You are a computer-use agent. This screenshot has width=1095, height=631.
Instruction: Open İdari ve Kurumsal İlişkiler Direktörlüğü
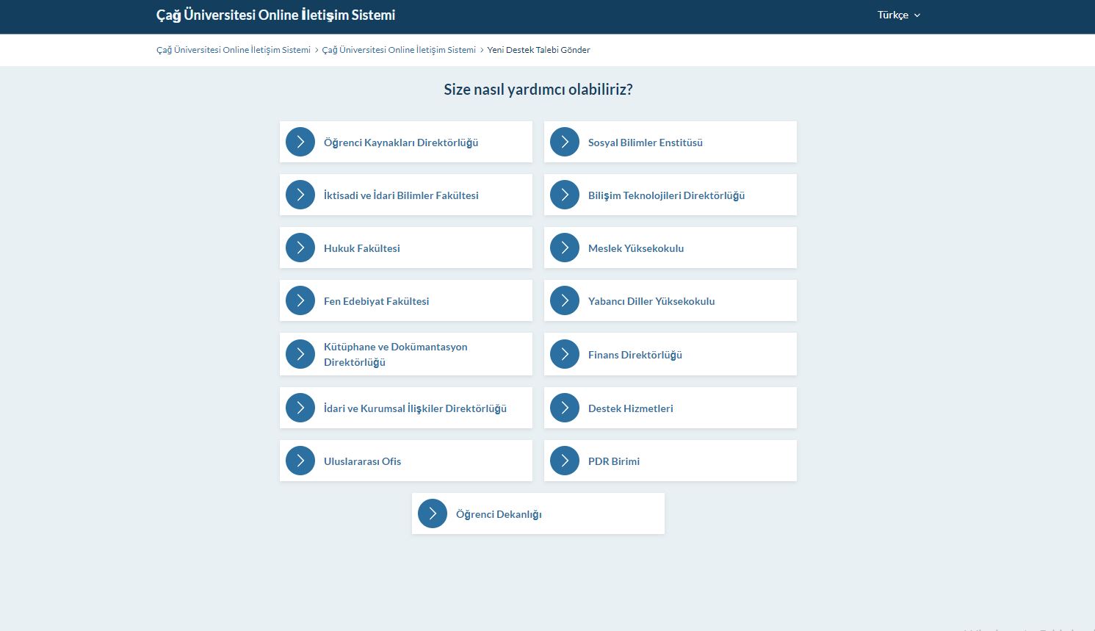click(x=415, y=408)
